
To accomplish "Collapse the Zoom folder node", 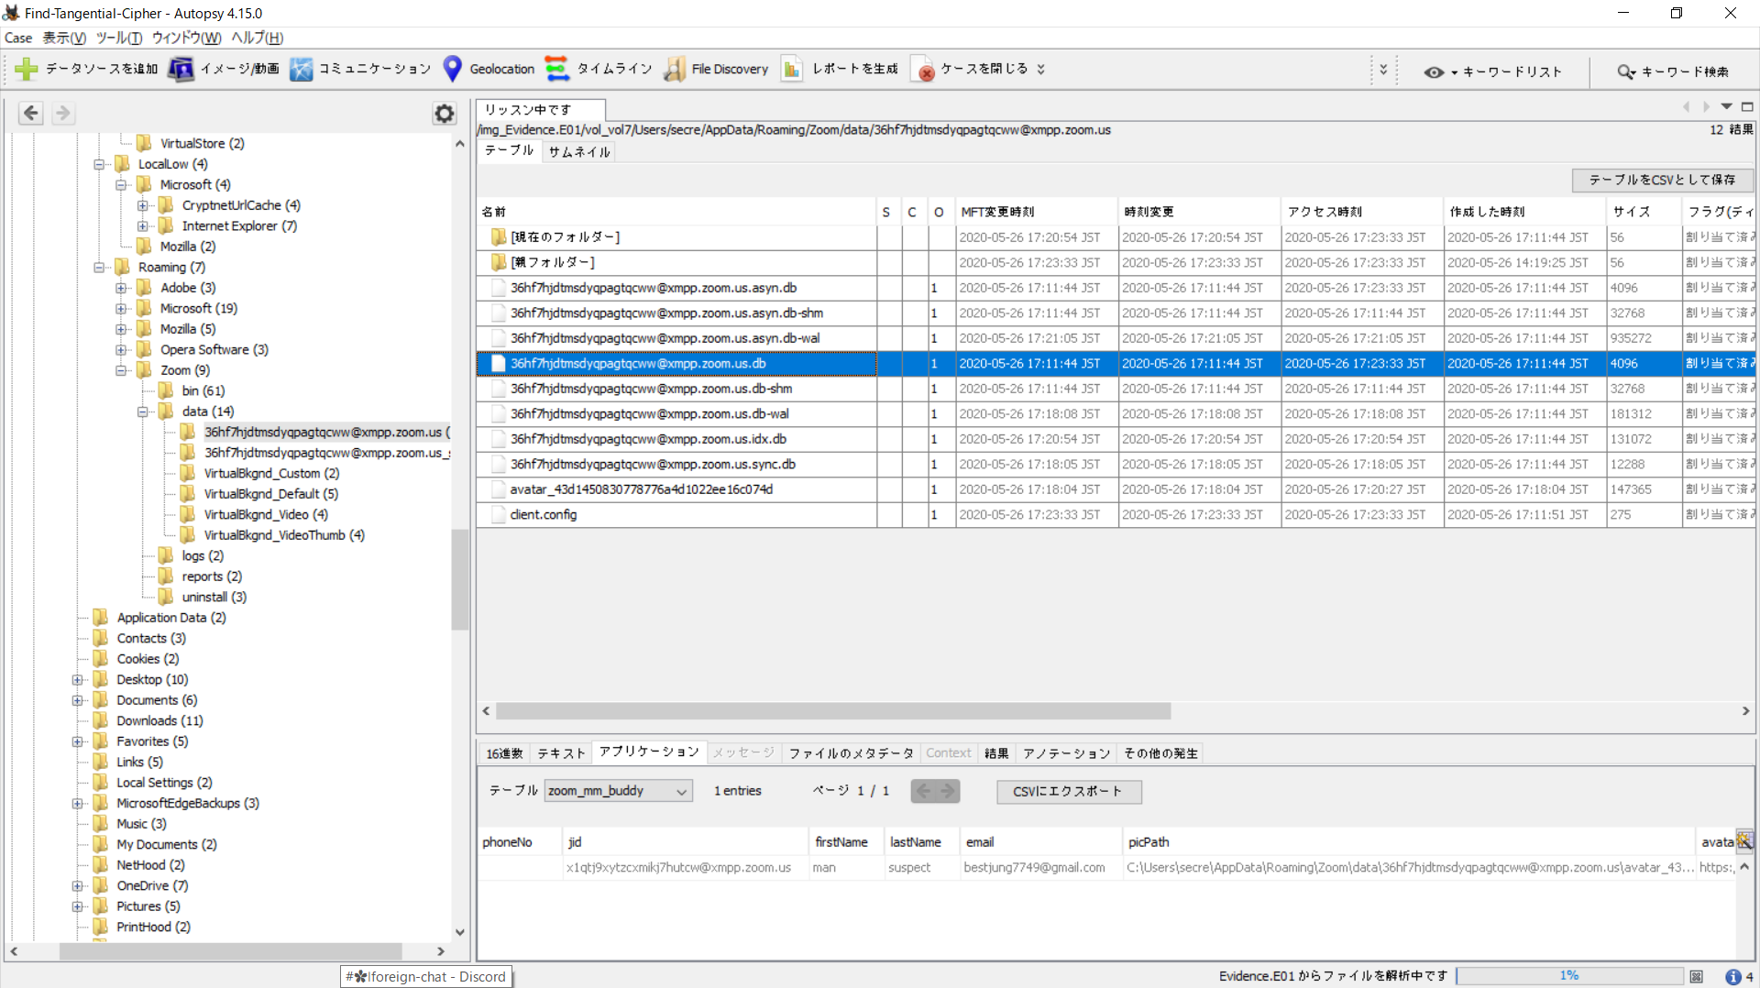I will point(121,371).
